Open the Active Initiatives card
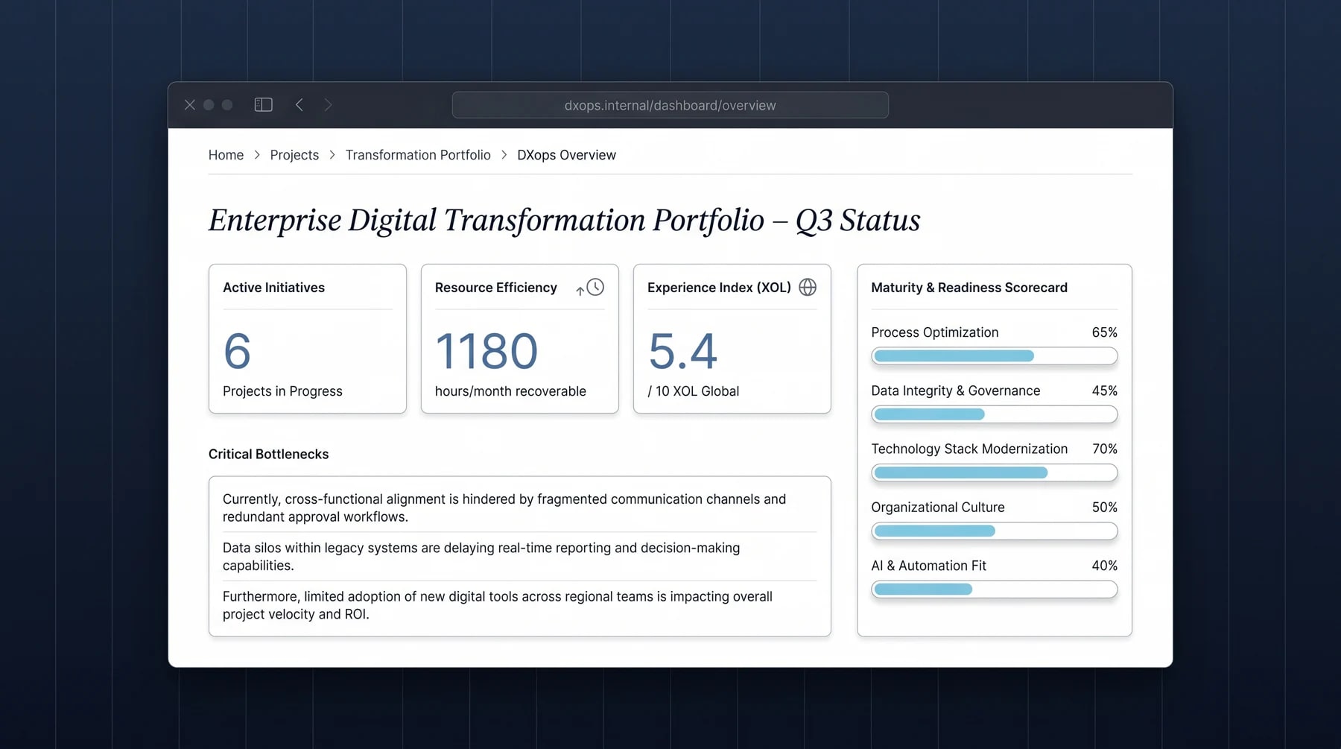1341x749 pixels. 308,338
